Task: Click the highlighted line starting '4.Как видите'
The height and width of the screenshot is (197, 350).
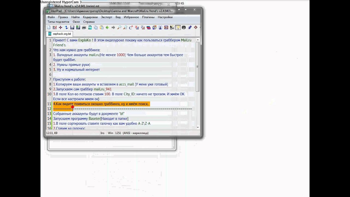Action: (101, 104)
